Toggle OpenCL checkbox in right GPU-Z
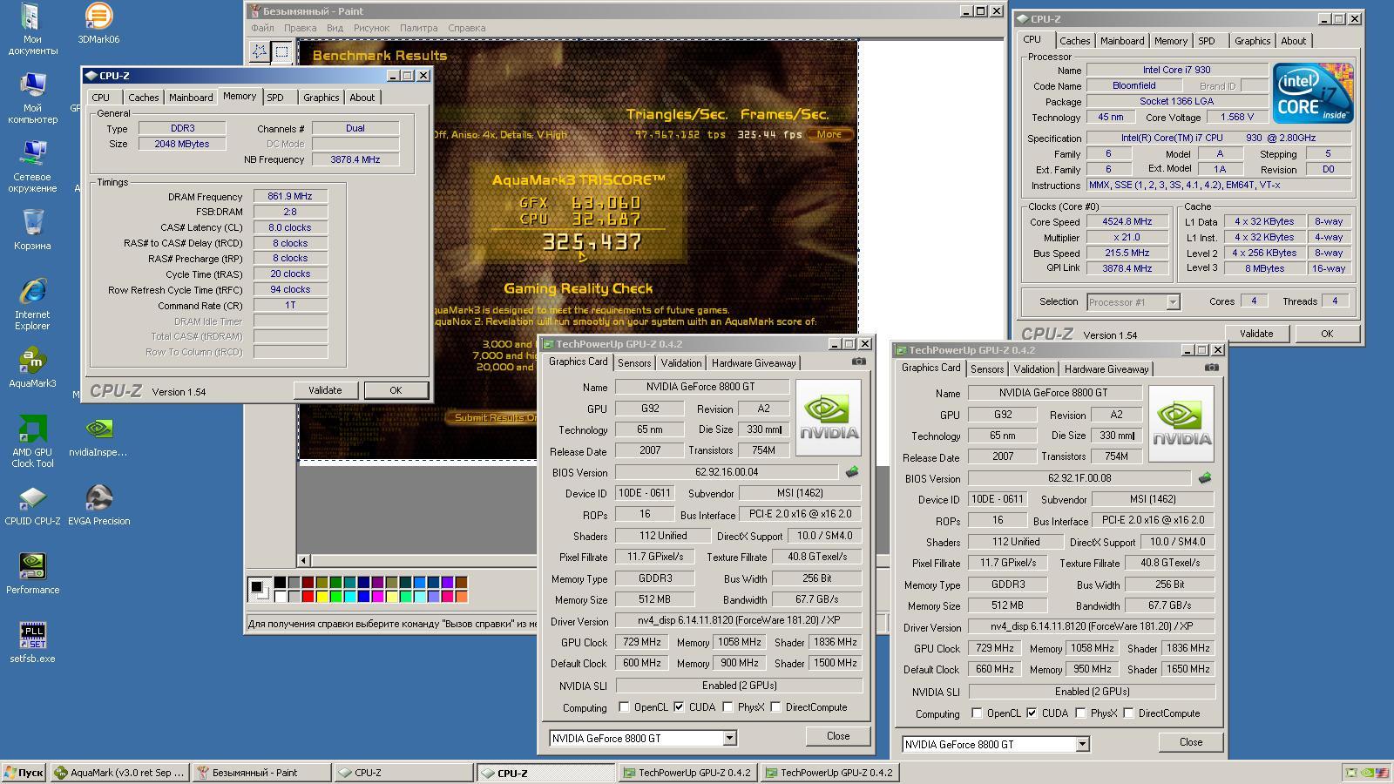 977,713
